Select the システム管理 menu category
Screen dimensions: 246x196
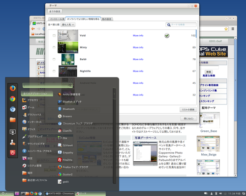pyautogui.click(x=31, y=166)
